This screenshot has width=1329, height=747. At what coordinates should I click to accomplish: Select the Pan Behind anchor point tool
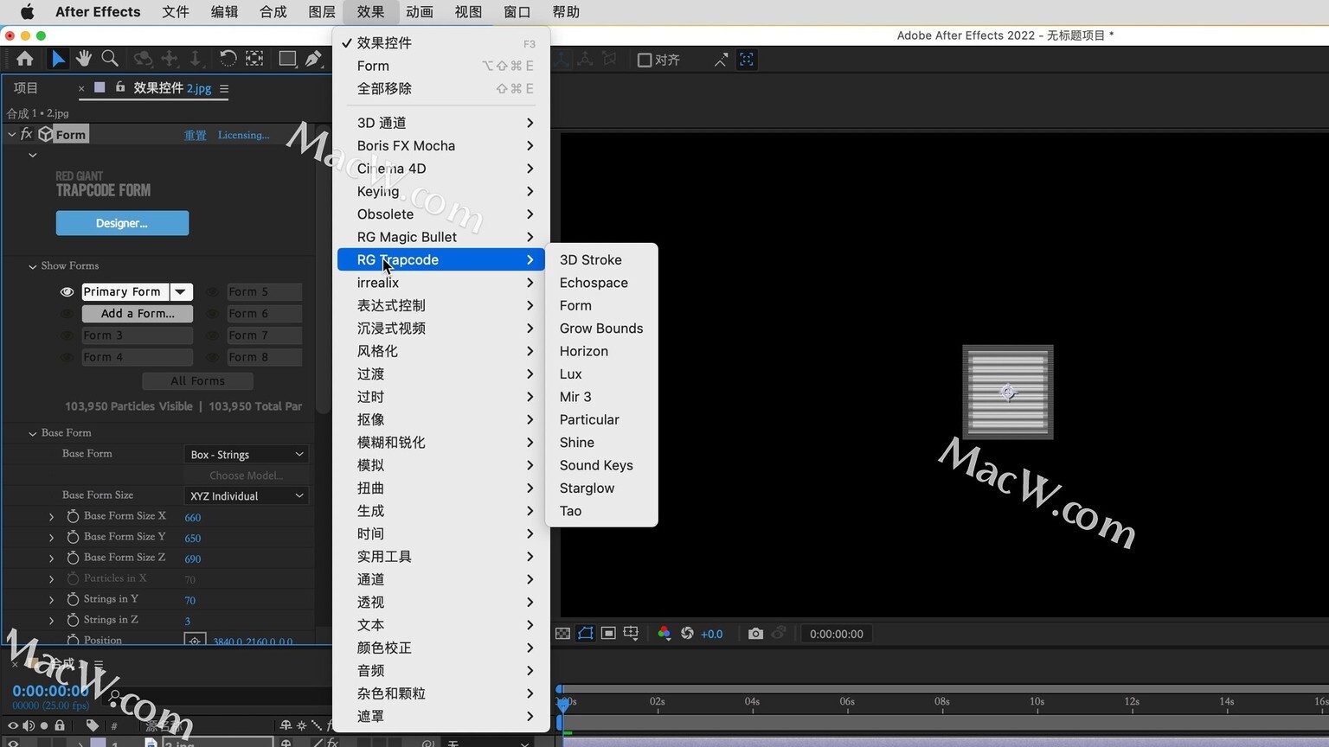coord(254,59)
